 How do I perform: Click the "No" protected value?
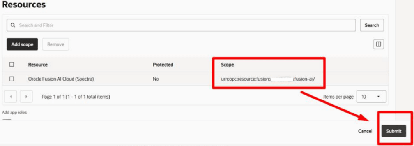156,79
